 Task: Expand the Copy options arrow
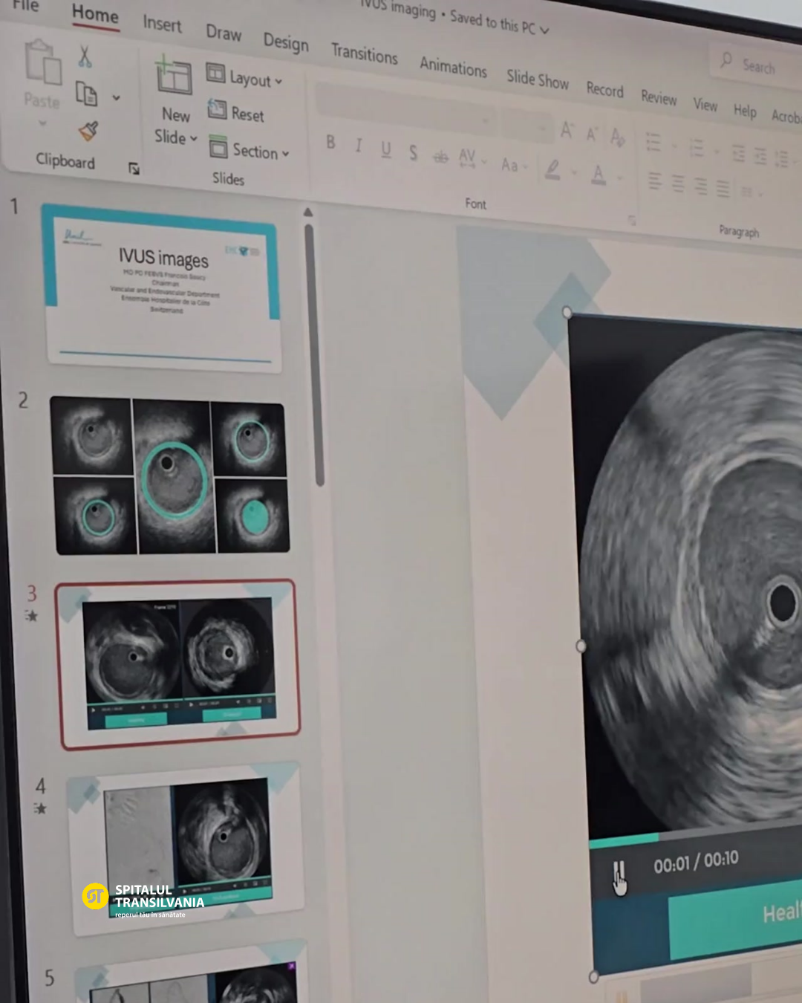tap(116, 97)
